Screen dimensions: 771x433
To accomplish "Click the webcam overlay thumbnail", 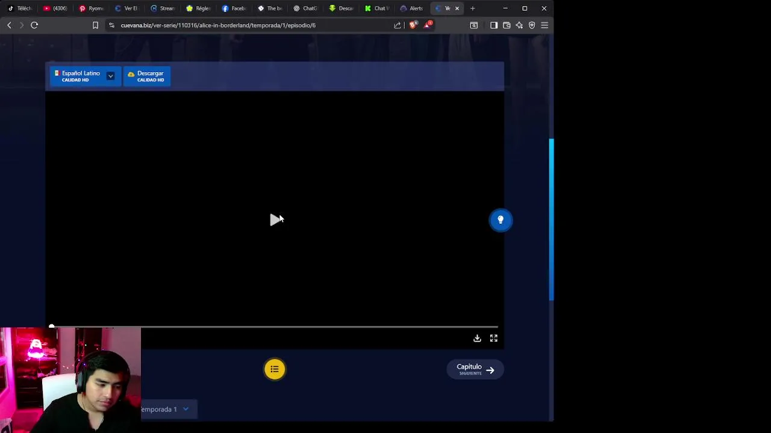I will click(70, 380).
